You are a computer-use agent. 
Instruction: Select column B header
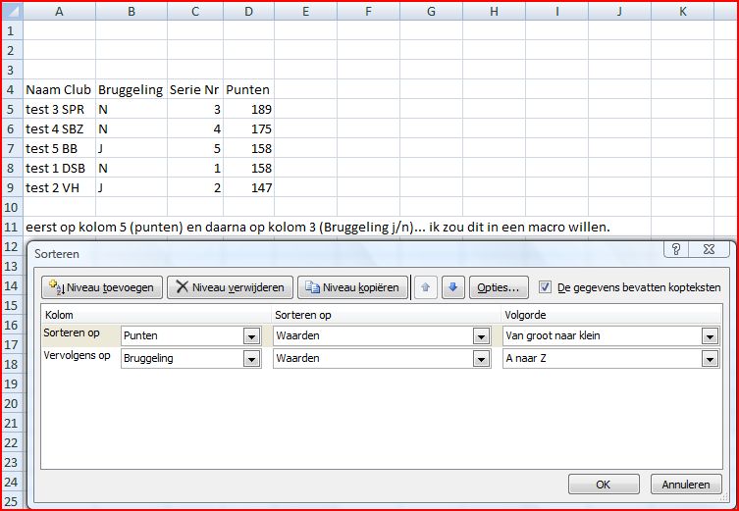tap(132, 12)
